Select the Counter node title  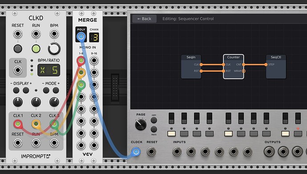234,57
